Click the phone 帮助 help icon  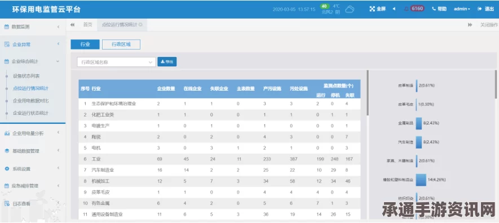coord(434,9)
